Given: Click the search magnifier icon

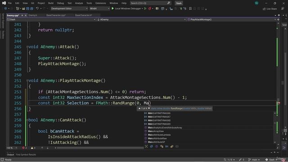Looking at the screenshot, I should [169, 3].
